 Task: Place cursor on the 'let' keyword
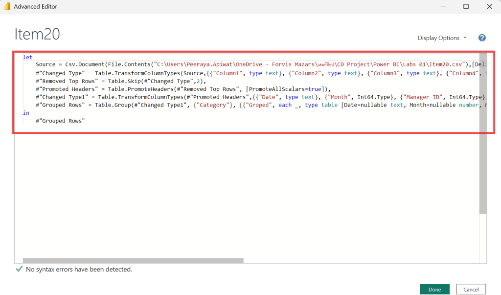[27, 57]
